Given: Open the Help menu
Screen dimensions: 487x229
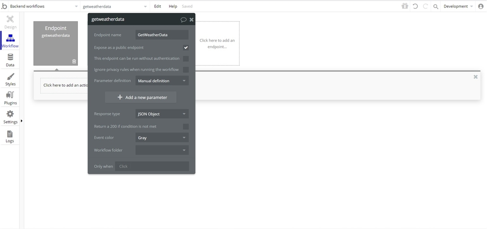Looking at the screenshot, I should (x=173, y=6).
